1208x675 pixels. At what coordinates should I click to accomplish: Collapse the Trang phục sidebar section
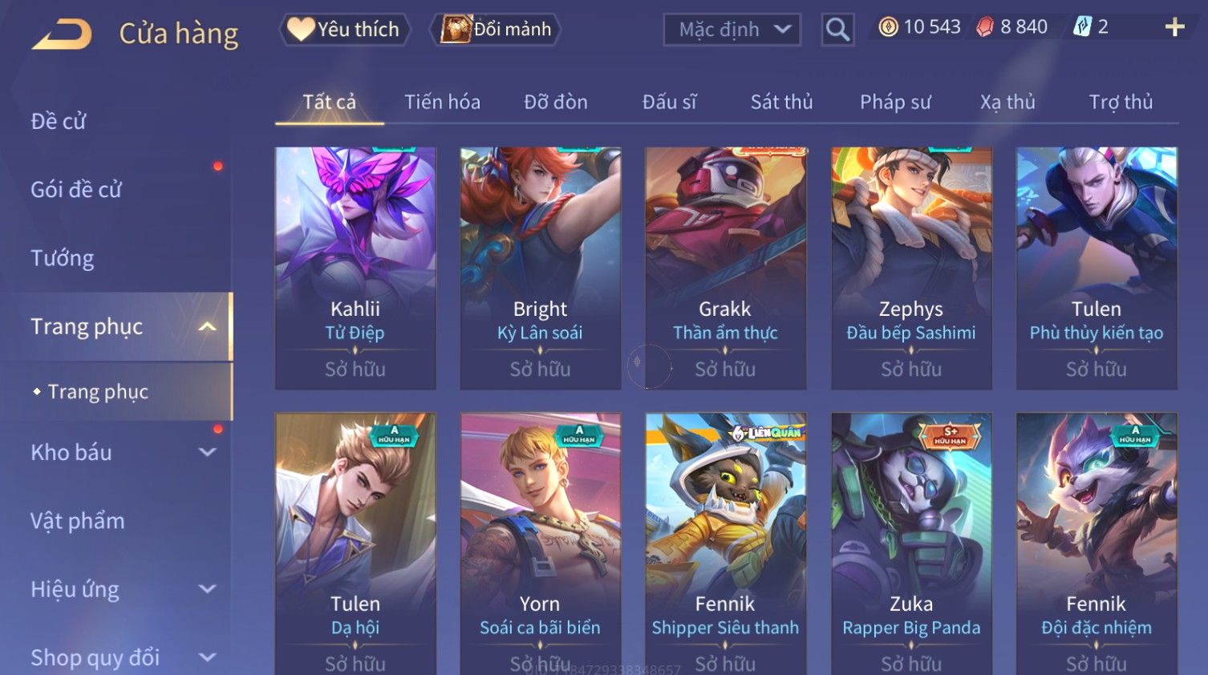[207, 326]
